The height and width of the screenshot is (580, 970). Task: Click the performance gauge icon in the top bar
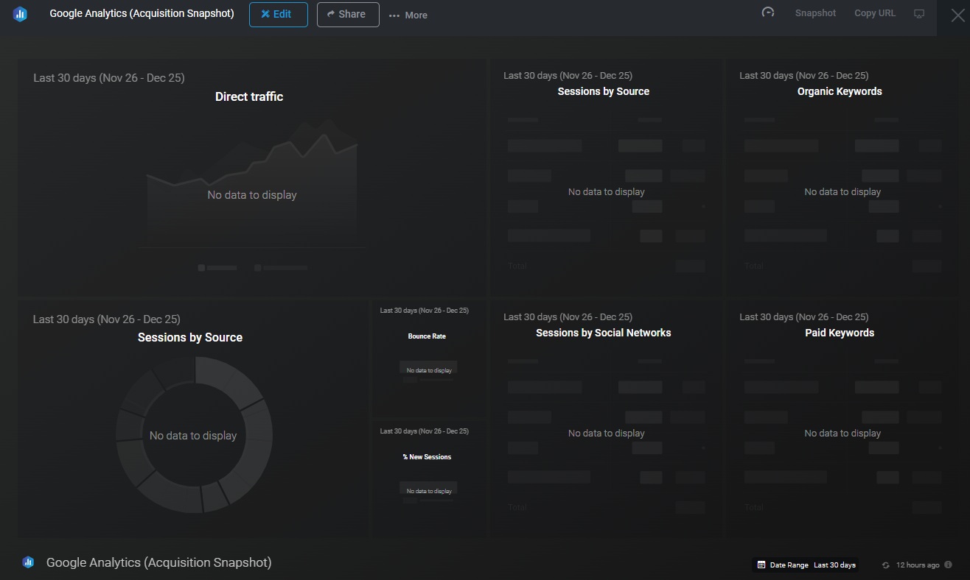coord(768,13)
